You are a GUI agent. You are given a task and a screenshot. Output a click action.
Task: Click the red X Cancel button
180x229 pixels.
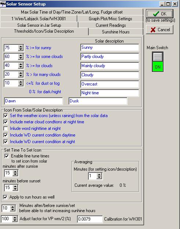[159, 30]
